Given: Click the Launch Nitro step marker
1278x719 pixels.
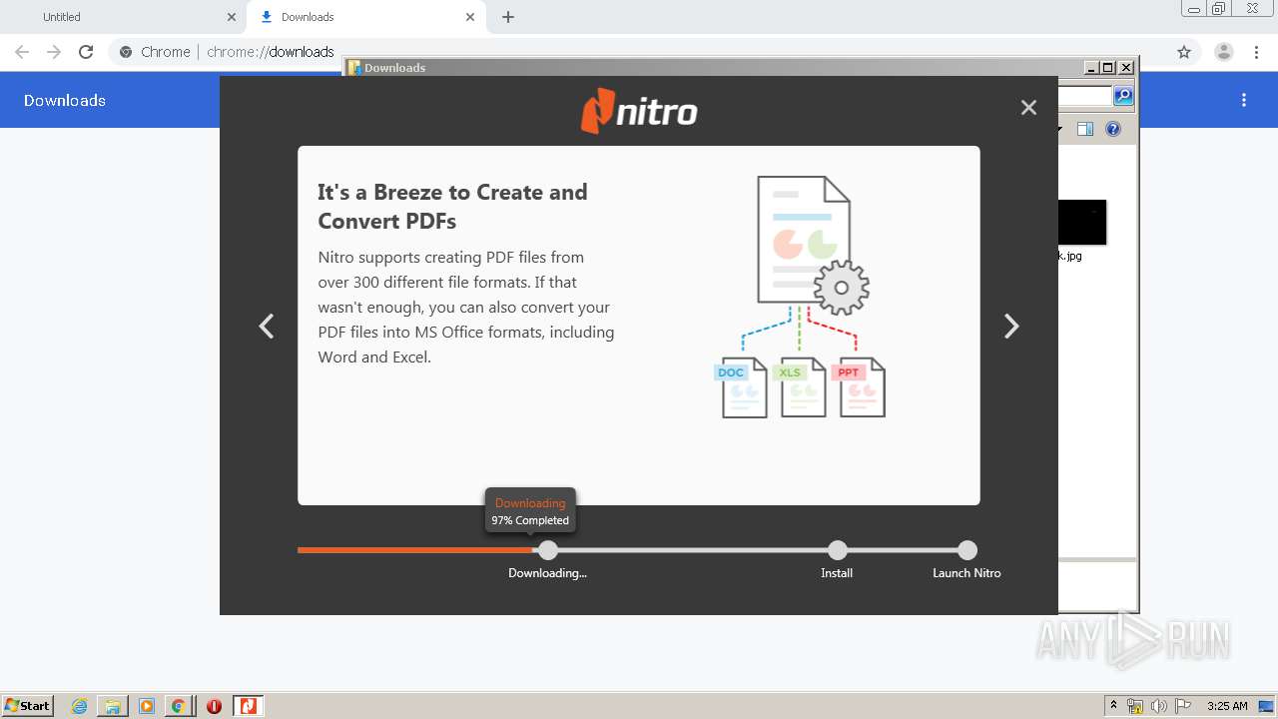Looking at the screenshot, I should coord(966,550).
